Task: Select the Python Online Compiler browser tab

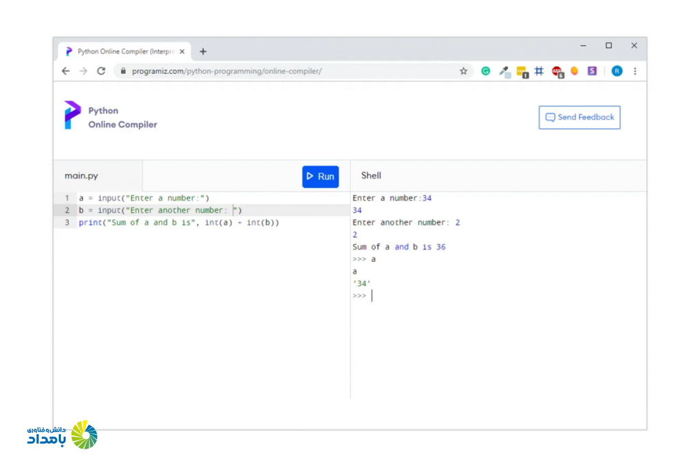Action: (125, 52)
